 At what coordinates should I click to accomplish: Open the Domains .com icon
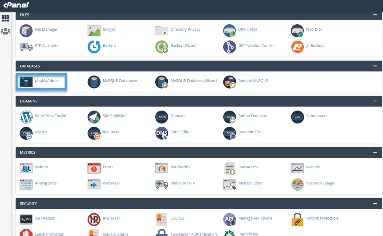(x=162, y=117)
